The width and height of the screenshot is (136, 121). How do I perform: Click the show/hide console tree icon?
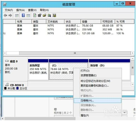click(17, 15)
